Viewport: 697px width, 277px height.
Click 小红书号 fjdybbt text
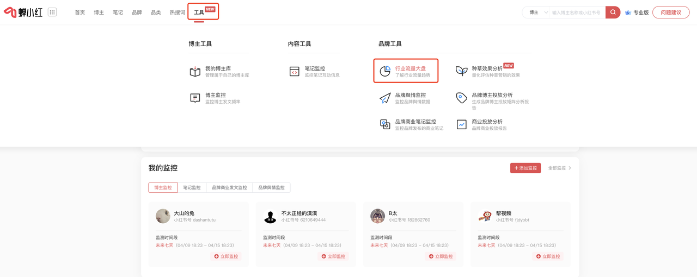(x=512, y=220)
